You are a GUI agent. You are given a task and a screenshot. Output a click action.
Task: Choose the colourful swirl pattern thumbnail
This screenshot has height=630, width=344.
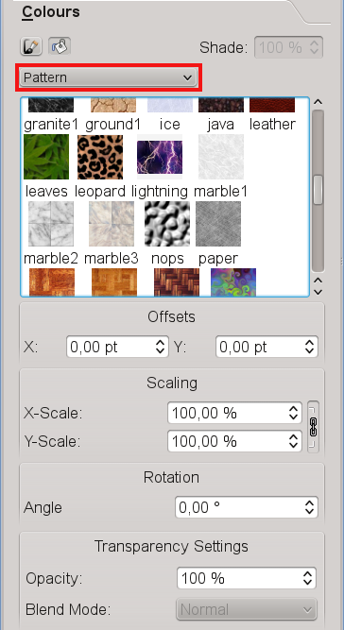(233, 282)
